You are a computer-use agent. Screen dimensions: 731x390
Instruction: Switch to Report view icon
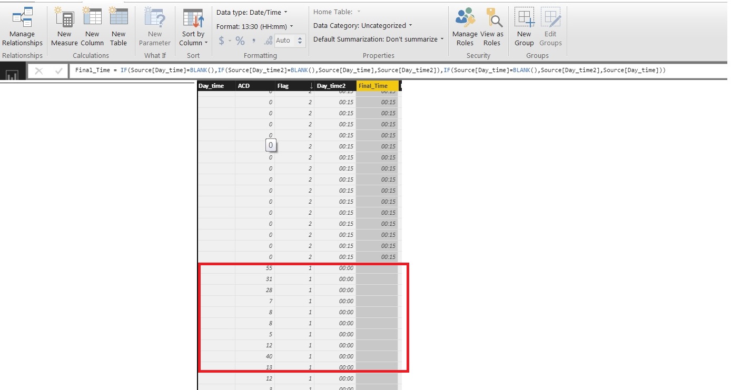12,75
